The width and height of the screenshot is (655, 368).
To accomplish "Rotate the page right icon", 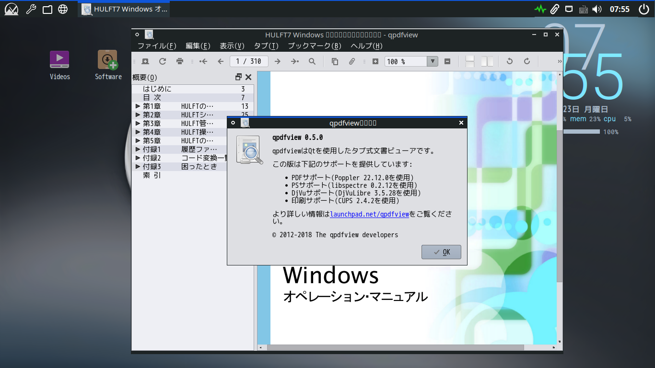I will pyautogui.click(x=527, y=61).
